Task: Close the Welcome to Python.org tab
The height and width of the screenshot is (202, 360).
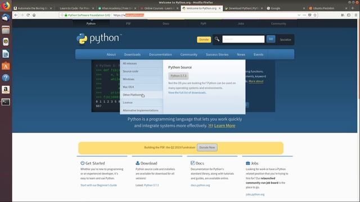Action: coord(219,8)
